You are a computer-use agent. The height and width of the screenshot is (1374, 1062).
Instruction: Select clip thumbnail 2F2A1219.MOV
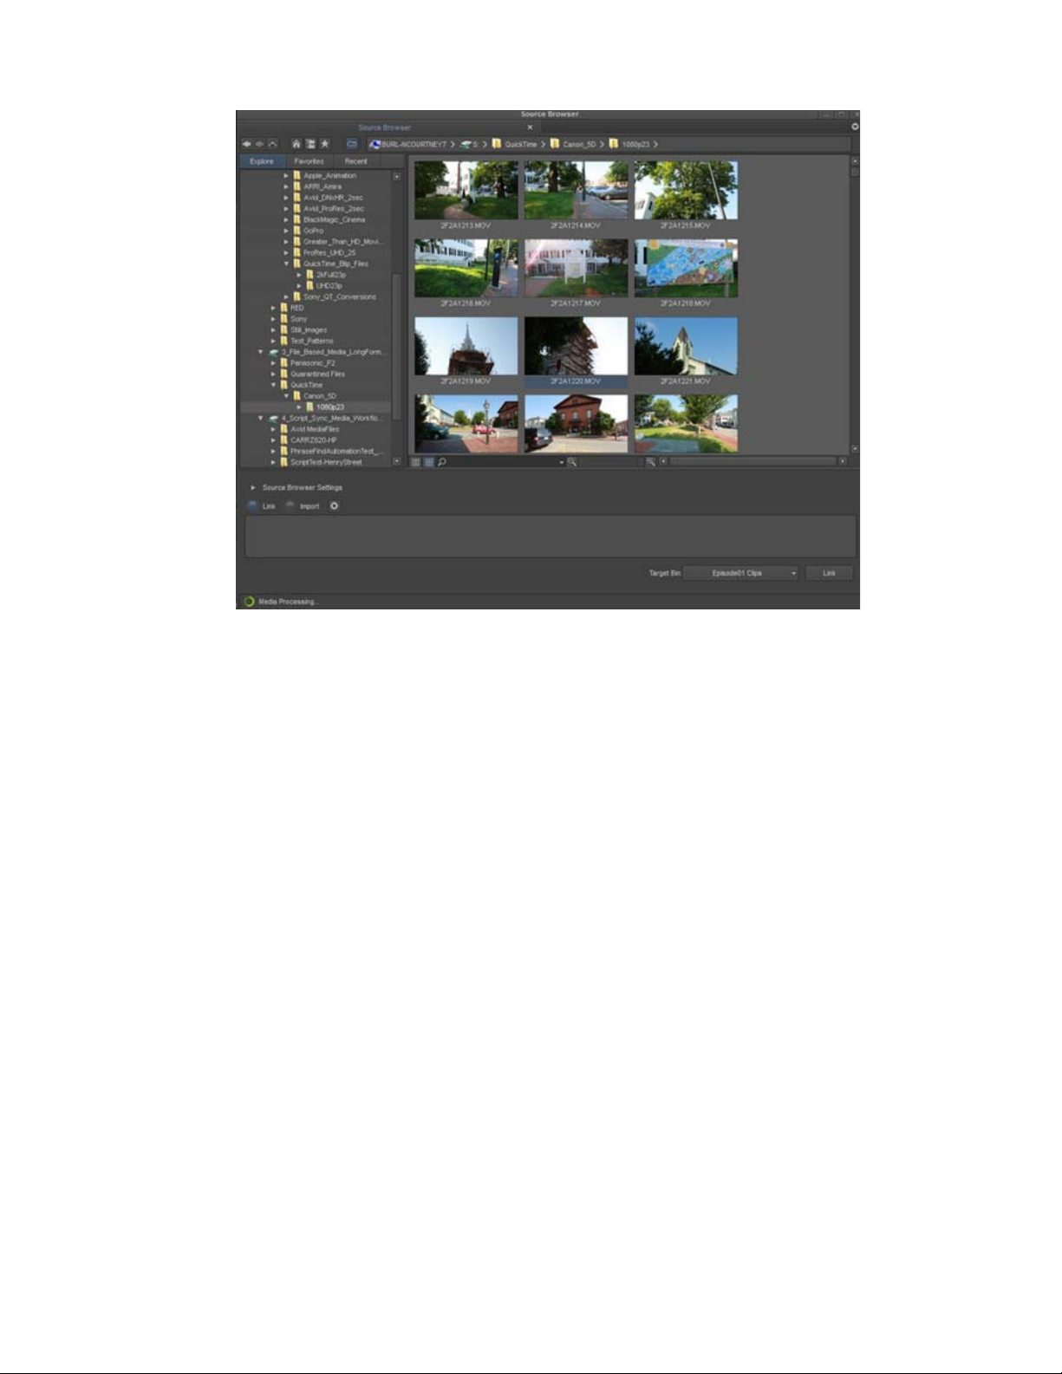click(x=466, y=346)
